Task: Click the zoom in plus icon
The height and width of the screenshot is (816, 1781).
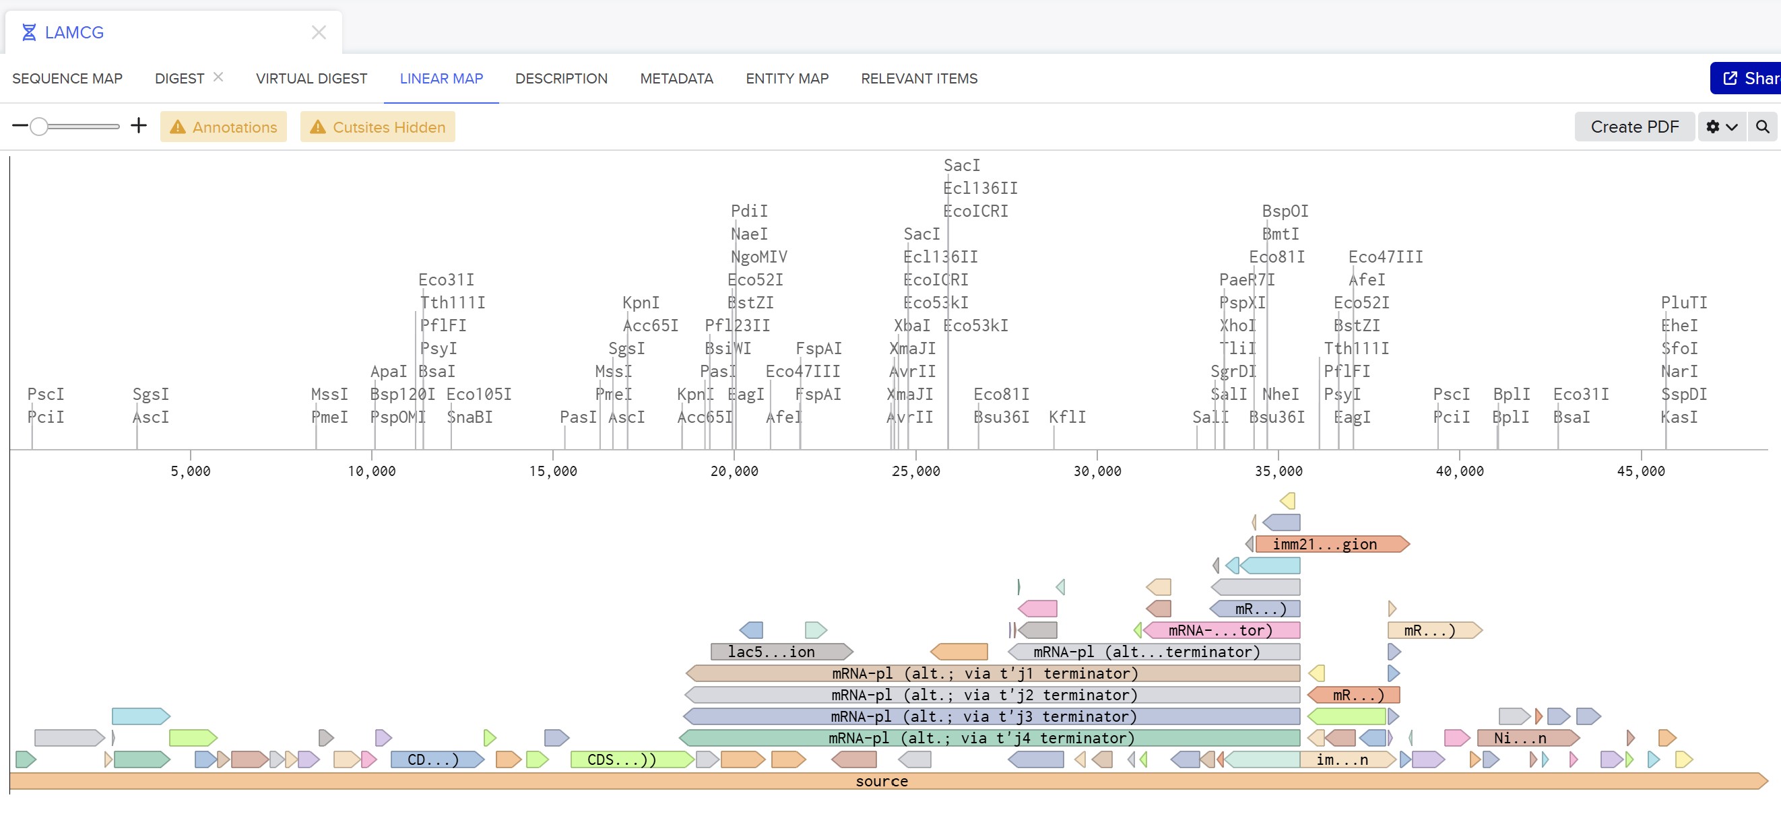Action: [139, 126]
